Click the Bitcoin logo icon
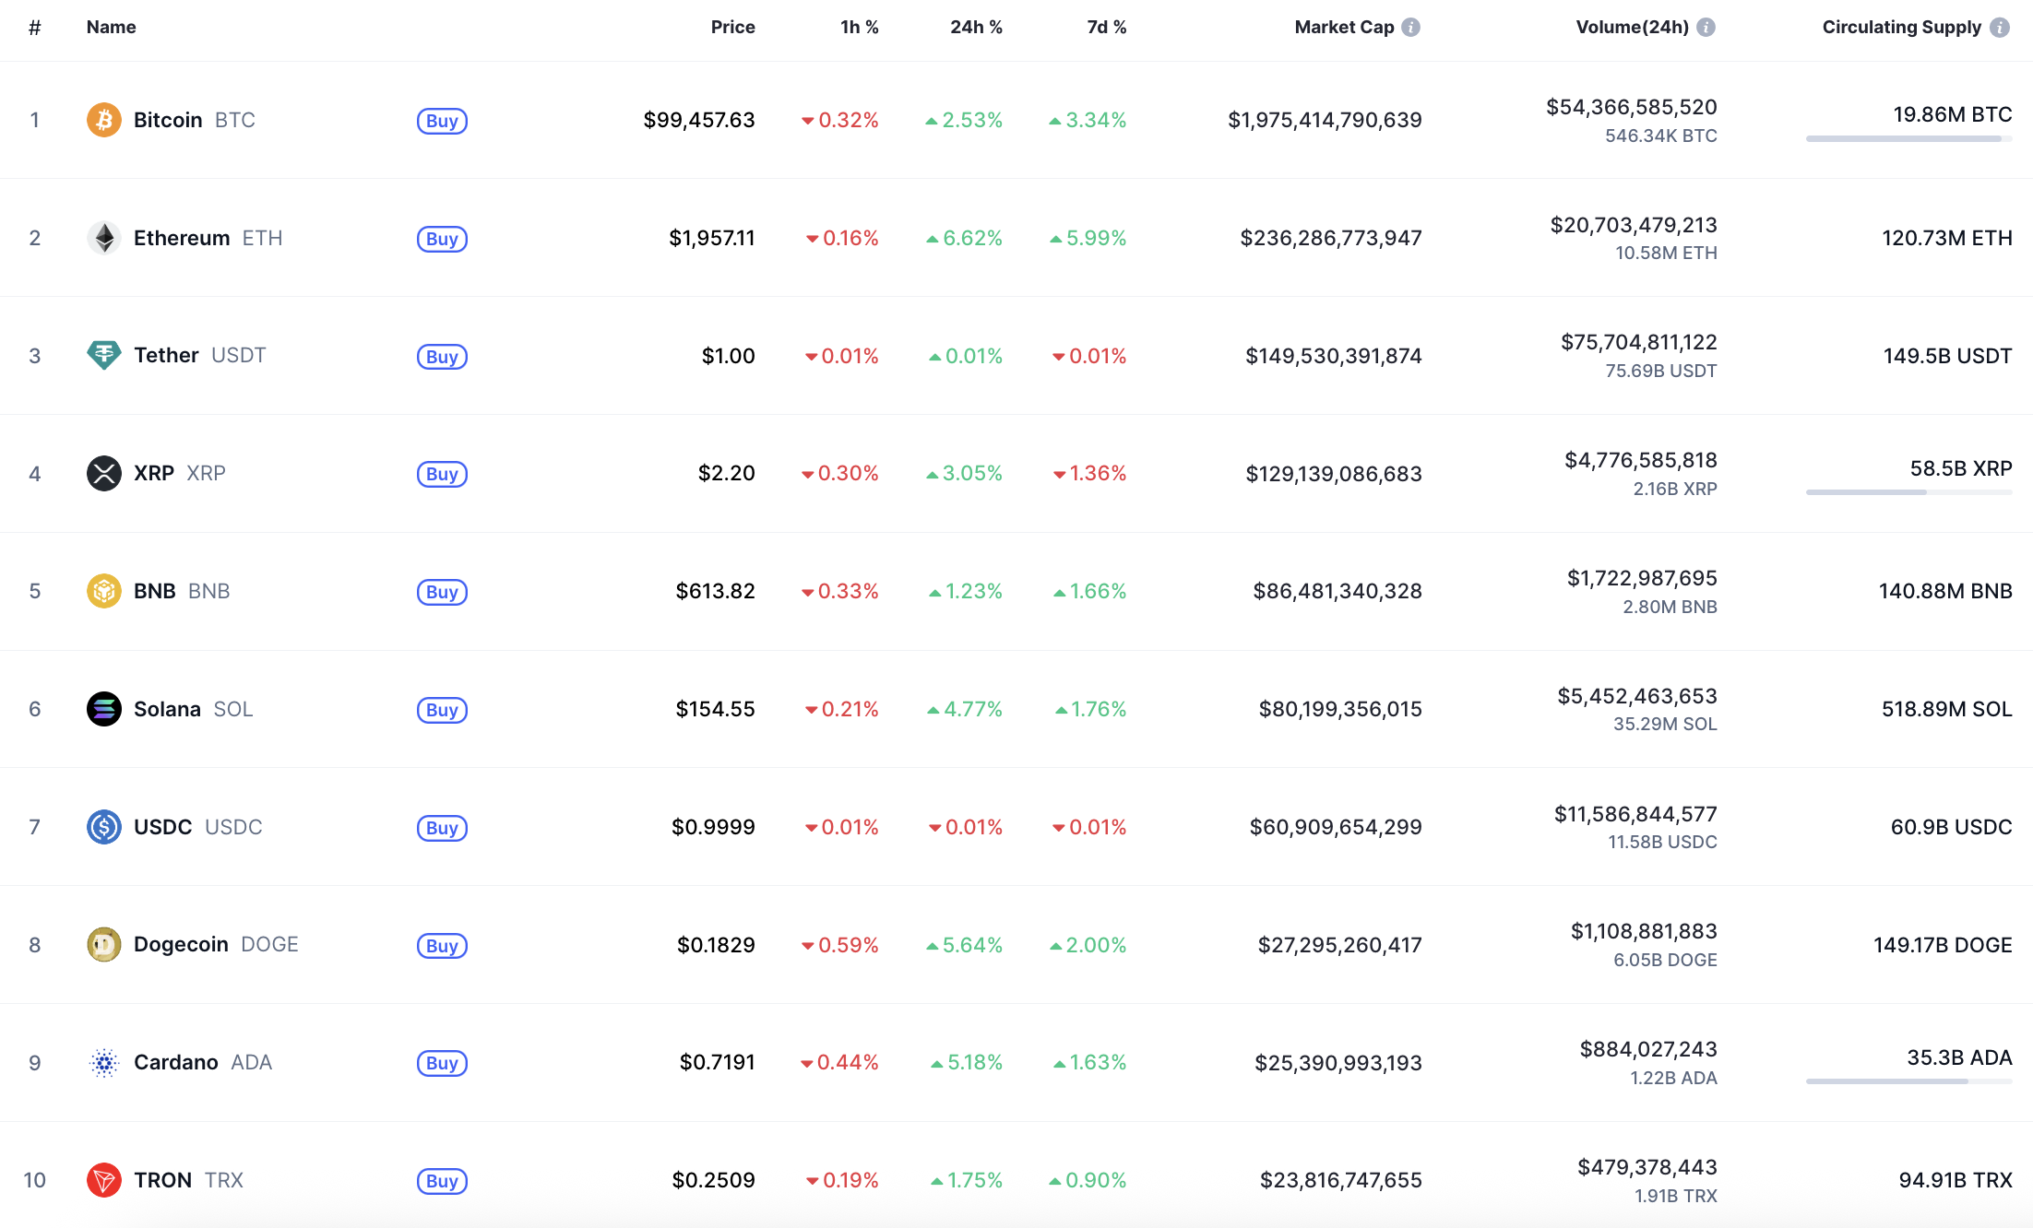The height and width of the screenshot is (1228, 2033). tap(103, 120)
